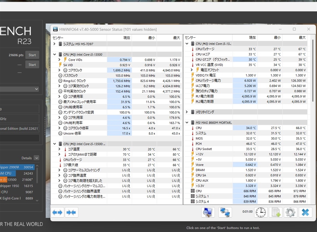Expand the 電圧オフセット row
The height and width of the screenshot is (232, 317).
point(192,70)
